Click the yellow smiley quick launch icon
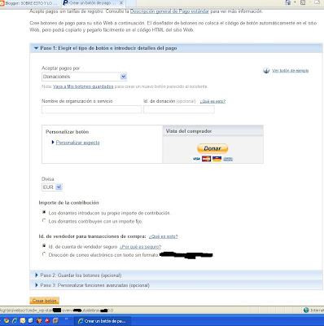Viewport: 324px width, 326px height. (x=23, y=321)
